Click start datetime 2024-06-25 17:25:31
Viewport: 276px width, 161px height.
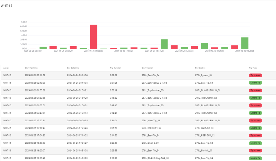click(x=35, y=121)
